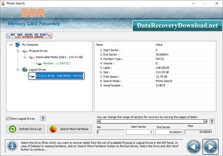Click row '1. Start Sector :'

click(x=155, y=50)
